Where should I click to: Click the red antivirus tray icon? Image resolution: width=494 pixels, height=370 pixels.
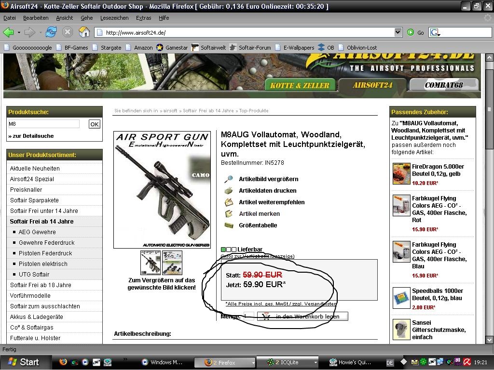pyautogui.click(x=467, y=362)
